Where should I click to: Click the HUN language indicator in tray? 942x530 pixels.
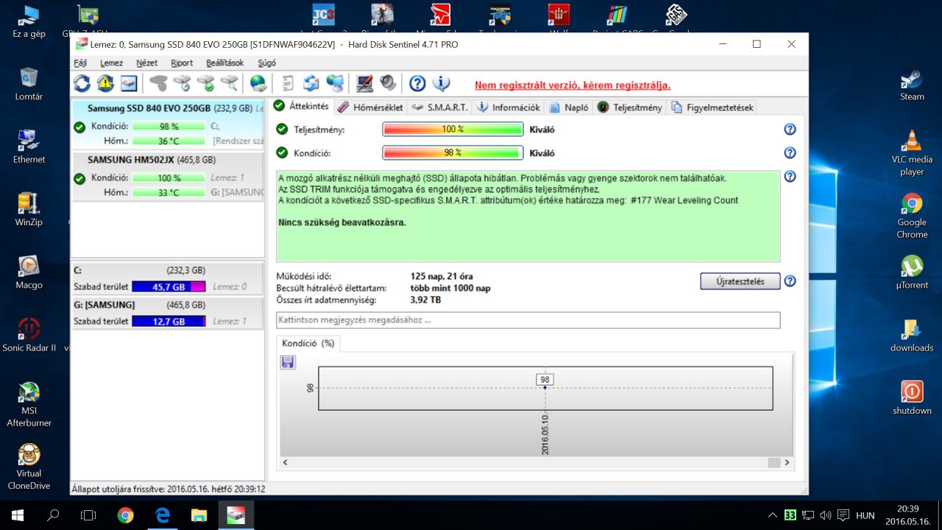point(865,515)
